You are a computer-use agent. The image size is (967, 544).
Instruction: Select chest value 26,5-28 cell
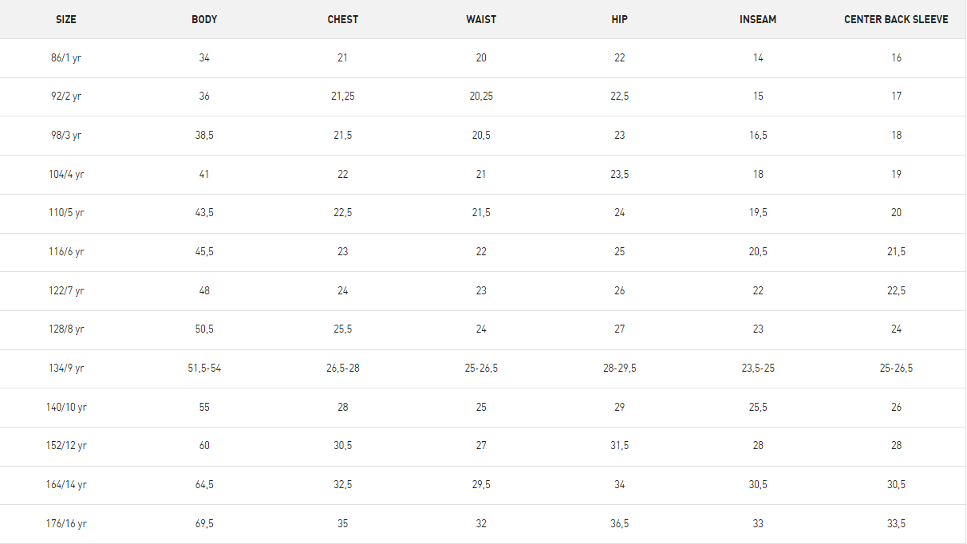[343, 368]
